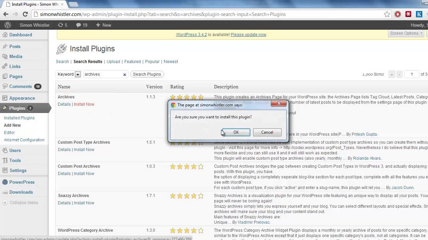
Task: Click OK in the confirm dialog
Action: click(236, 132)
